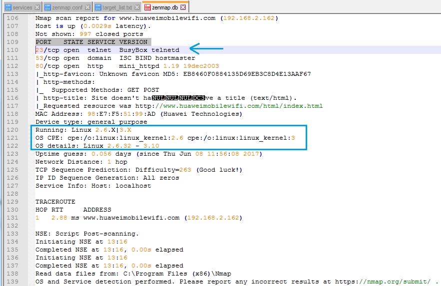Click 'Read data files from' line
The height and width of the screenshot is (286, 441).
pyautogui.click(x=133, y=274)
